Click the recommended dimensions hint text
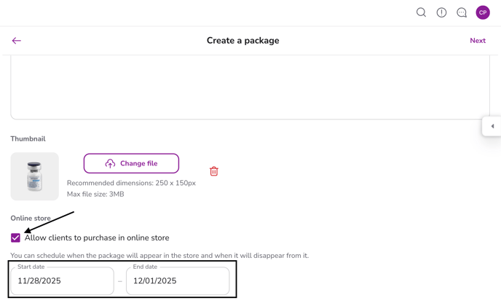This screenshot has width=501, height=306. pyautogui.click(x=131, y=183)
